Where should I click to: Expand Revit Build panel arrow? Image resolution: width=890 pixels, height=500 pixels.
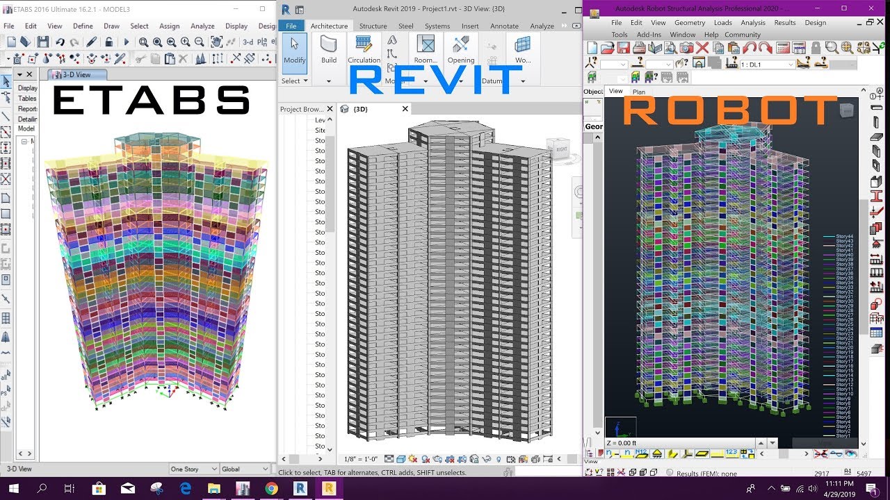coord(329,81)
